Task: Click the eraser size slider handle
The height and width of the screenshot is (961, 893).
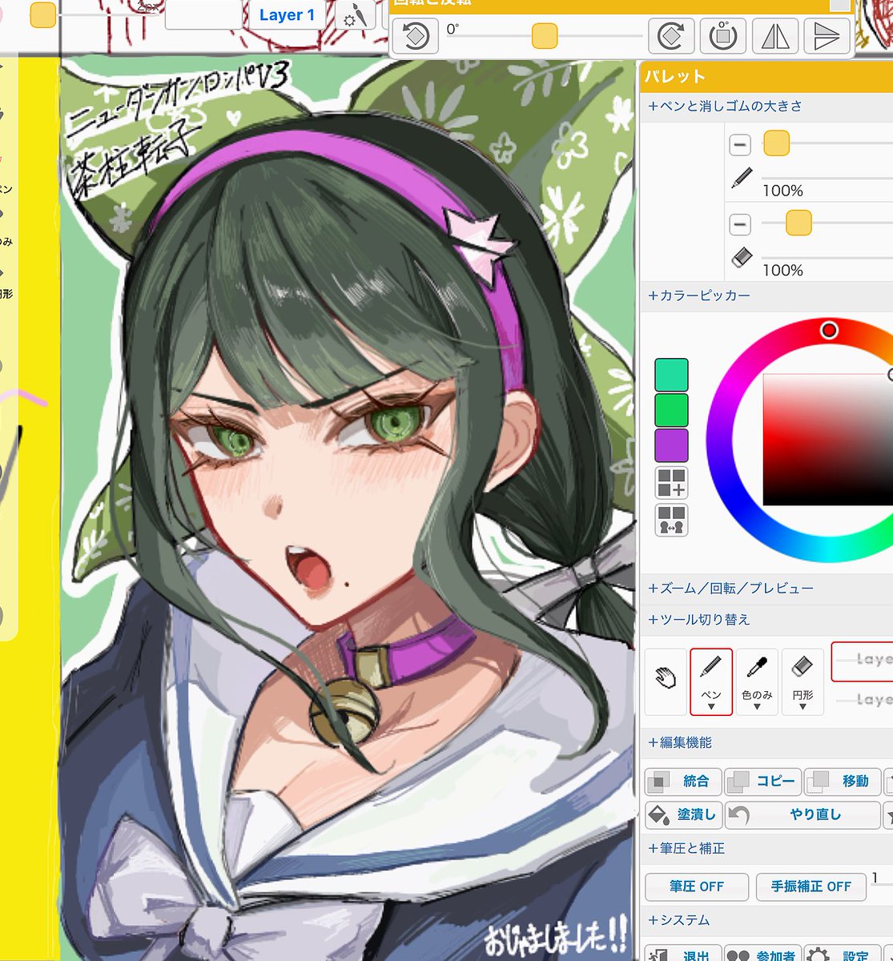Action: (798, 223)
